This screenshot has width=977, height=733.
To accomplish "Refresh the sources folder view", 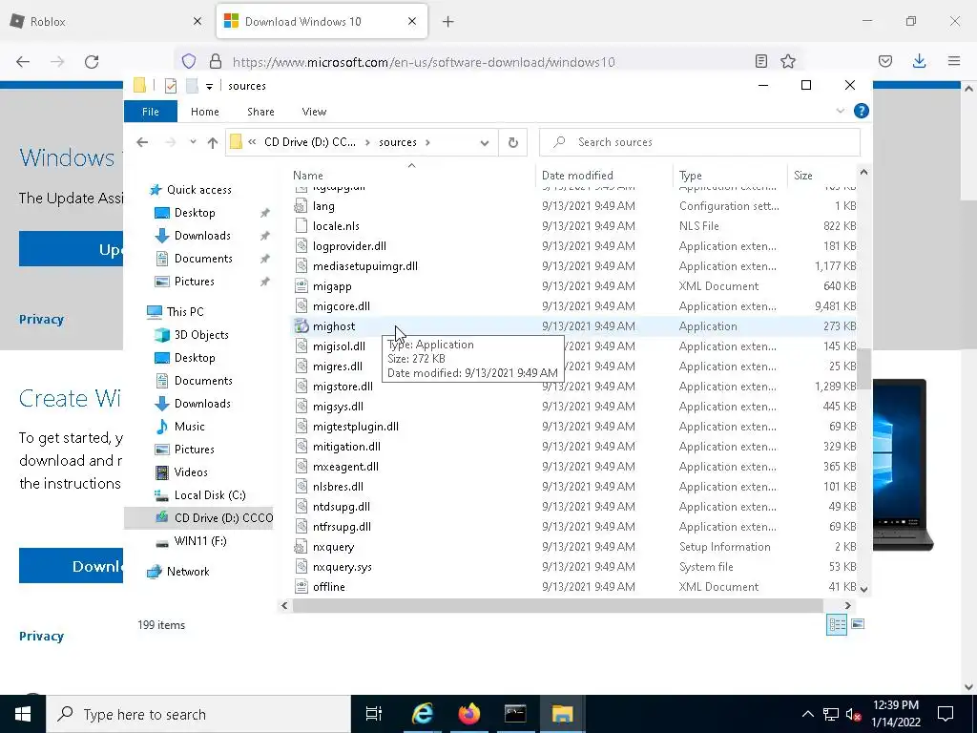I will (512, 143).
